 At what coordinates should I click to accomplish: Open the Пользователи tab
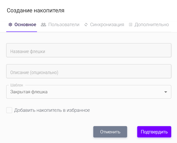(x=64, y=24)
